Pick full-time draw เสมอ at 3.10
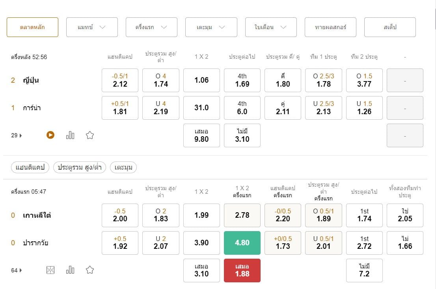 click(x=201, y=270)
